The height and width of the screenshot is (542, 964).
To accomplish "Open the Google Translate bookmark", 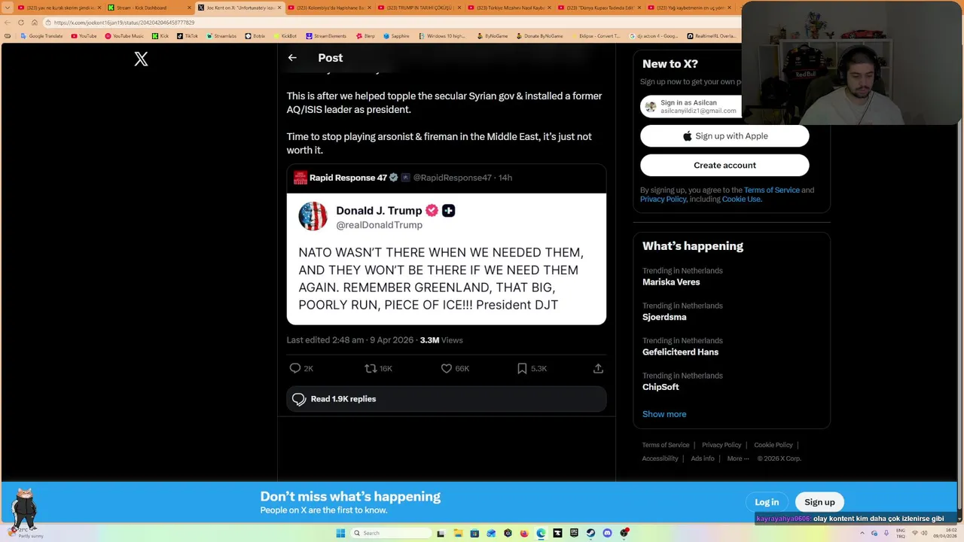I will point(42,36).
